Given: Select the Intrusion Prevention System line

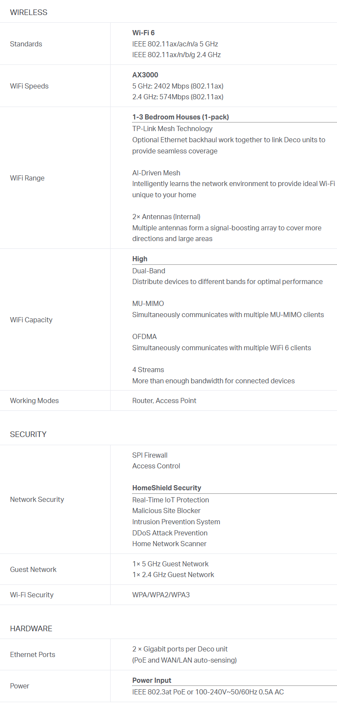Looking at the screenshot, I should [x=176, y=522].
